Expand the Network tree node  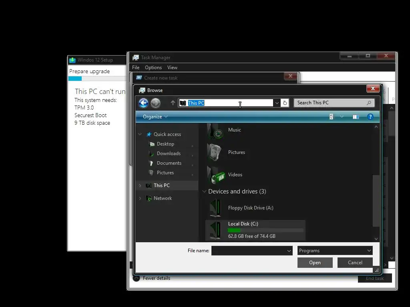click(x=140, y=198)
